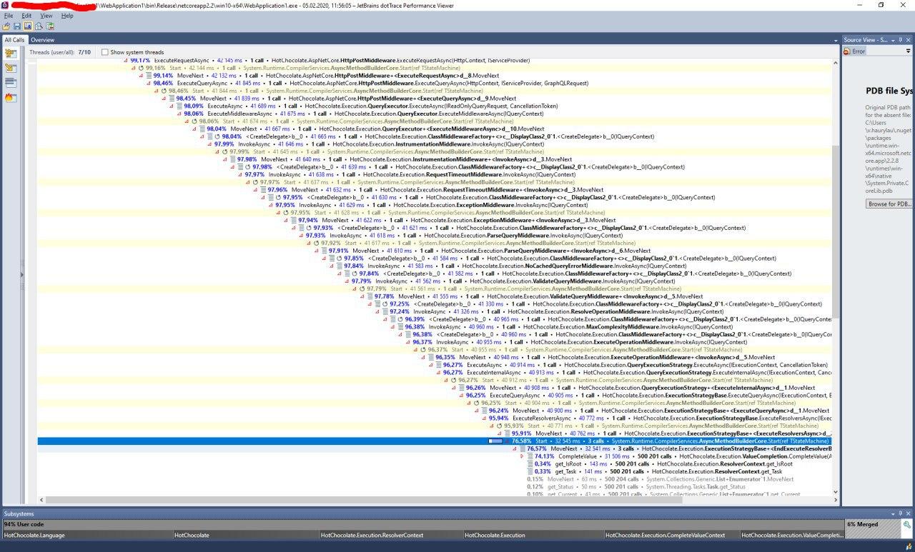The width and height of the screenshot is (915, 552).
Task: Open the View menu
Action: click(x=46, y=15)
